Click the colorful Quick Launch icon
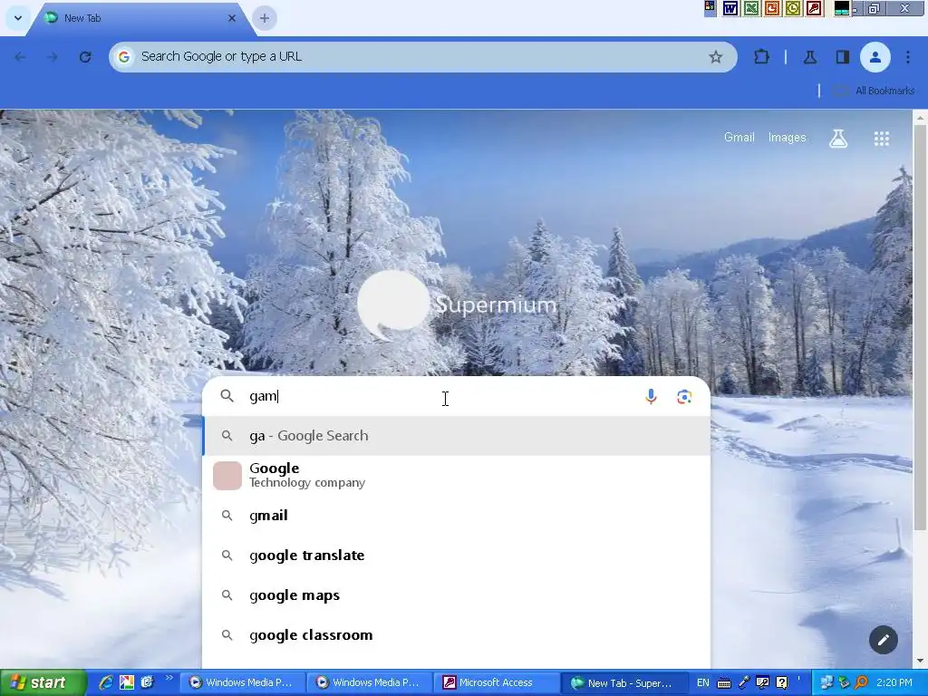 coord(127,682)
